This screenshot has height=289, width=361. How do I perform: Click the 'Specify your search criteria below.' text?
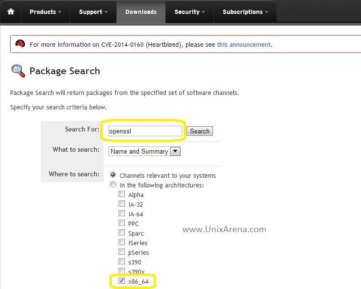(x=58, y=107)
